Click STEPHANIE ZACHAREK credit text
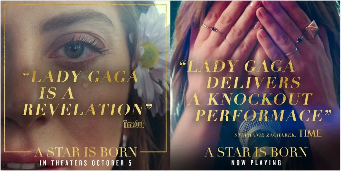This screenshot has width=341, height=171. 265,135
